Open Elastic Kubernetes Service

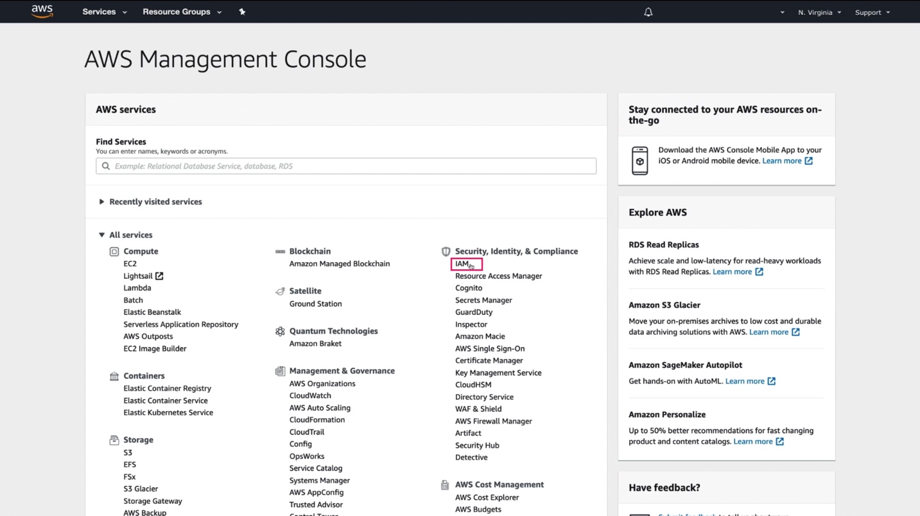tap(168, 413)
